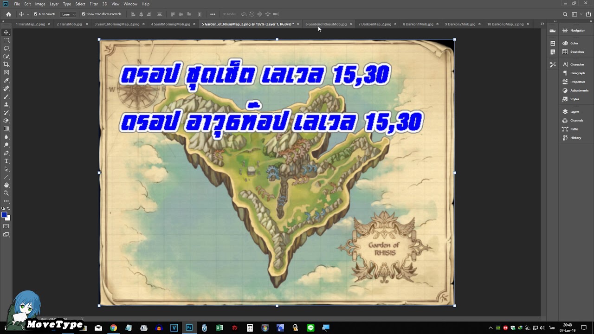Select the Crop tool
Screen dimensions: 594x334
(6, 64)
